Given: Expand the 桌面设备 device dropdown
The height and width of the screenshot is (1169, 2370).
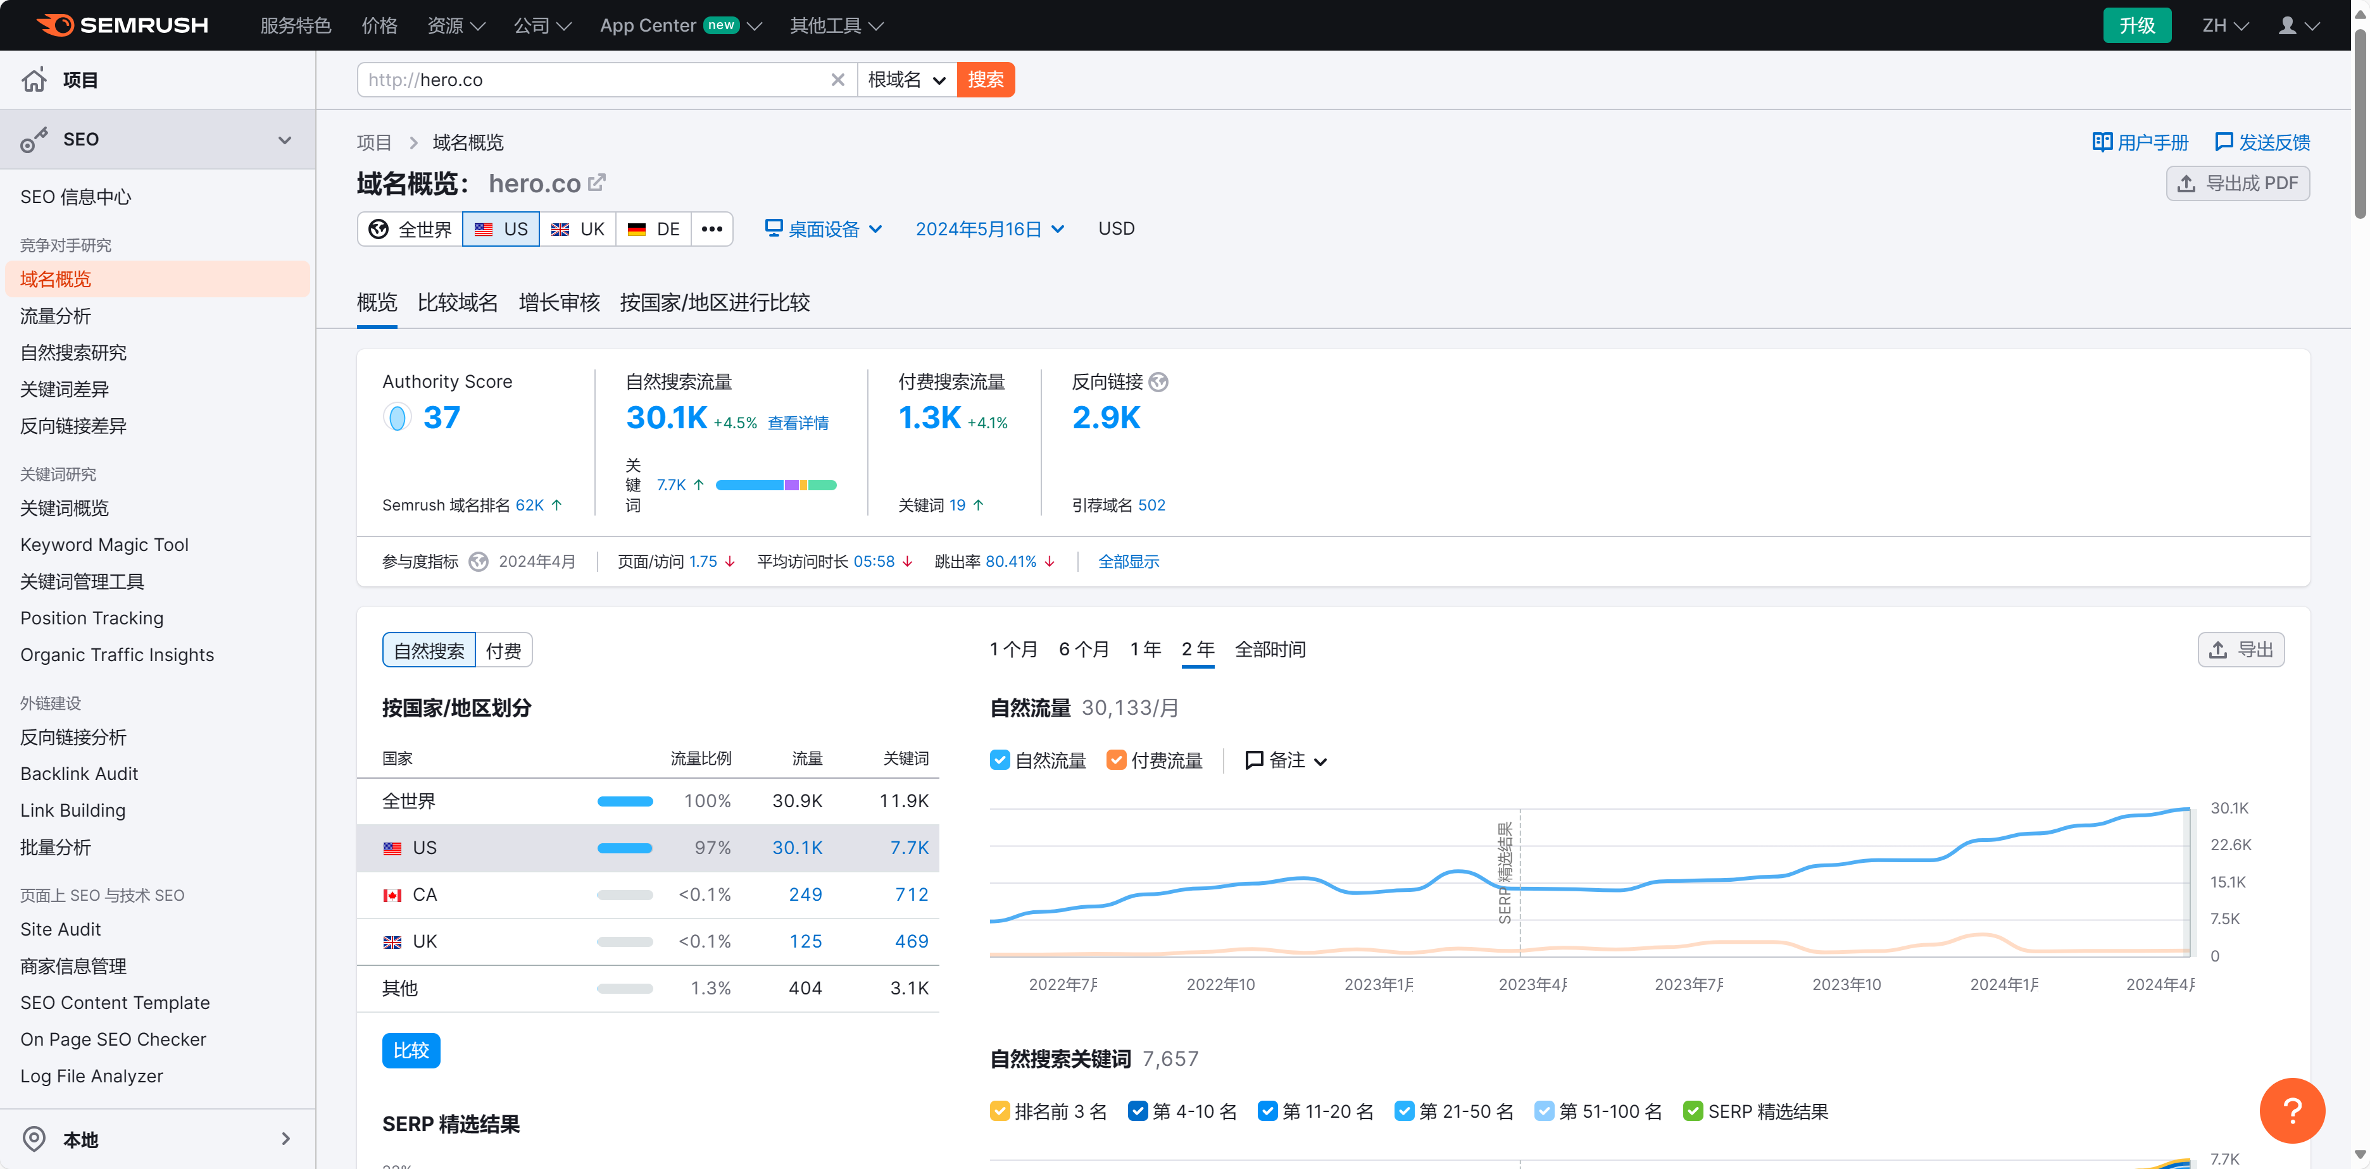Looking at the screenshot, I should point(824,229).
